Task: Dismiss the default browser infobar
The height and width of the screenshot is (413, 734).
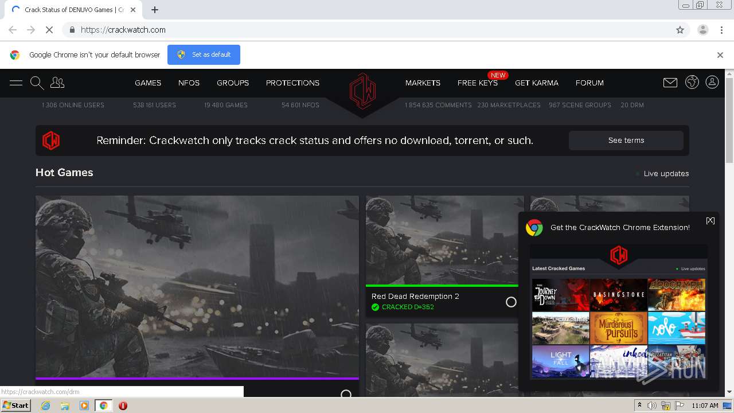Action: click(720, 55)
